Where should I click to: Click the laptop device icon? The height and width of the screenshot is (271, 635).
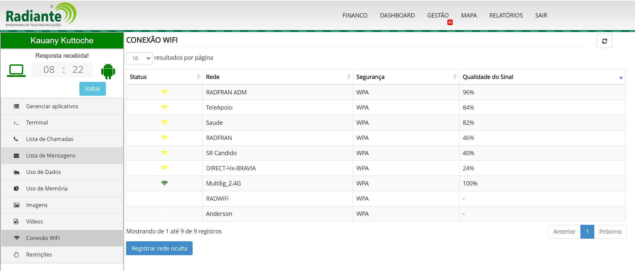coord(16,71)
